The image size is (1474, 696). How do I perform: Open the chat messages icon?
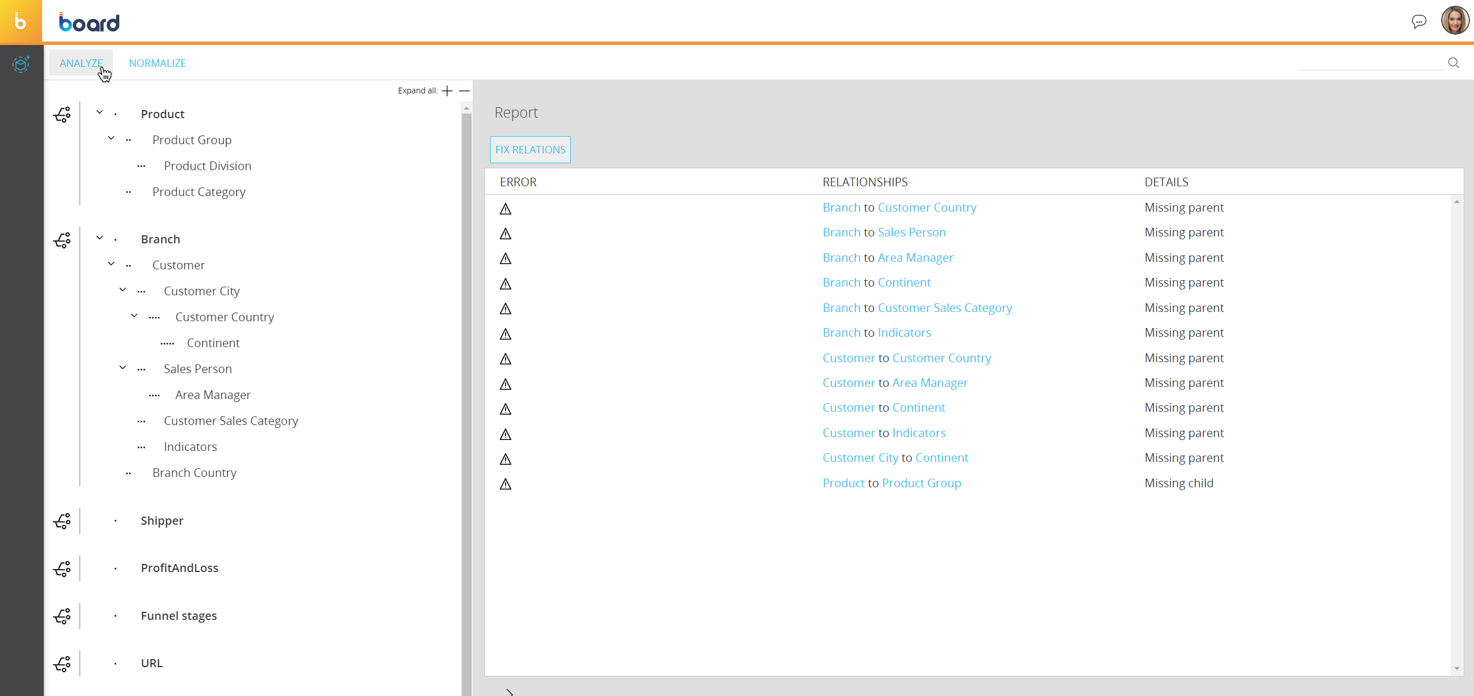pos(1419,22)
